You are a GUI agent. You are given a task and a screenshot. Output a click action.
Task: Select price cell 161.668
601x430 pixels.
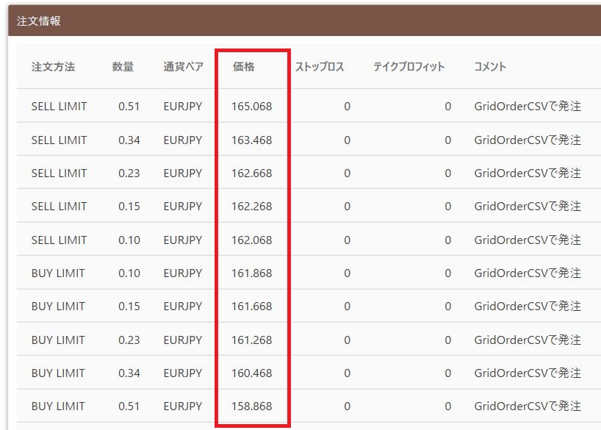click(251, 307)
